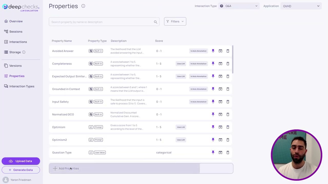
Task: Delete the Completeness property
Action: [228, 64]
